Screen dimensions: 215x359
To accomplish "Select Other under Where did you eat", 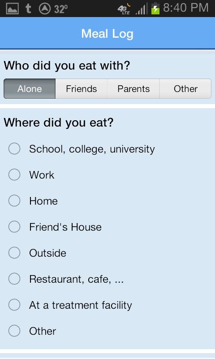I will coord(107,331).
